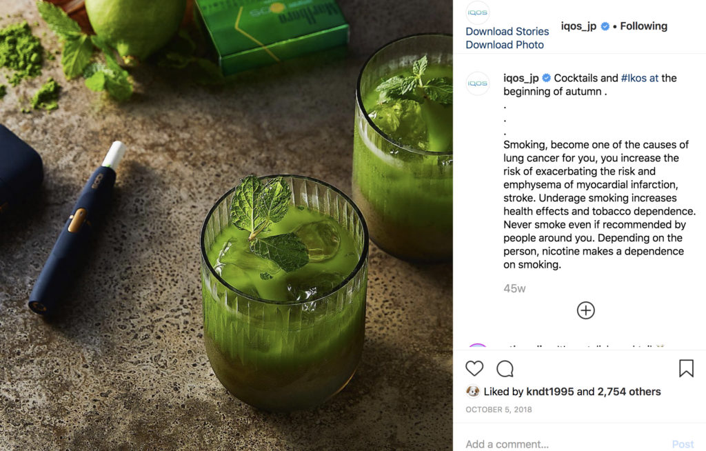Open the October 5, 2018 timestamp
Viewport: 706px width, 451px height.
tap(498, 410)
